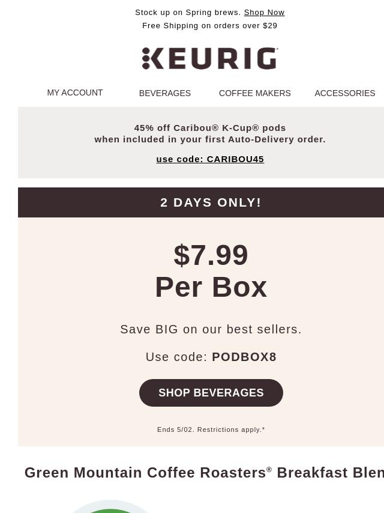Click the Stock up on Spring brews text
The image size is (384, 513).
pyautogui.click(x=188, y=13)
